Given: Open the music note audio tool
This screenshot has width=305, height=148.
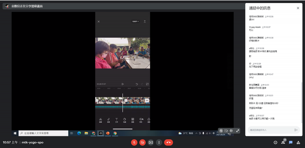Looking at the screenshot, I should pyautogui.click(x=109, y=120).
